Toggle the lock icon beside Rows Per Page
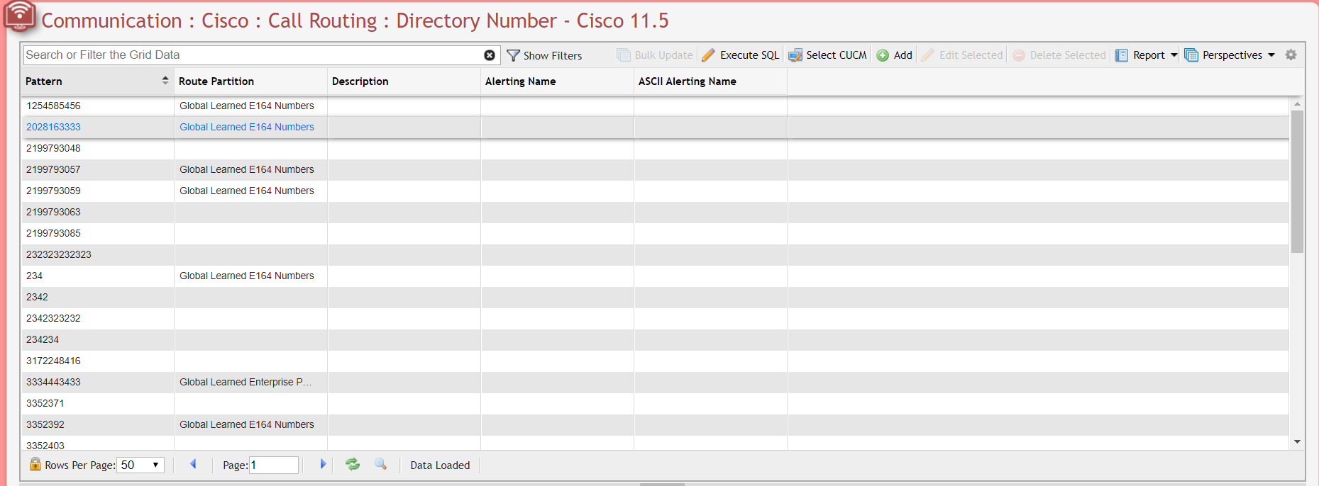 (35, 464)
